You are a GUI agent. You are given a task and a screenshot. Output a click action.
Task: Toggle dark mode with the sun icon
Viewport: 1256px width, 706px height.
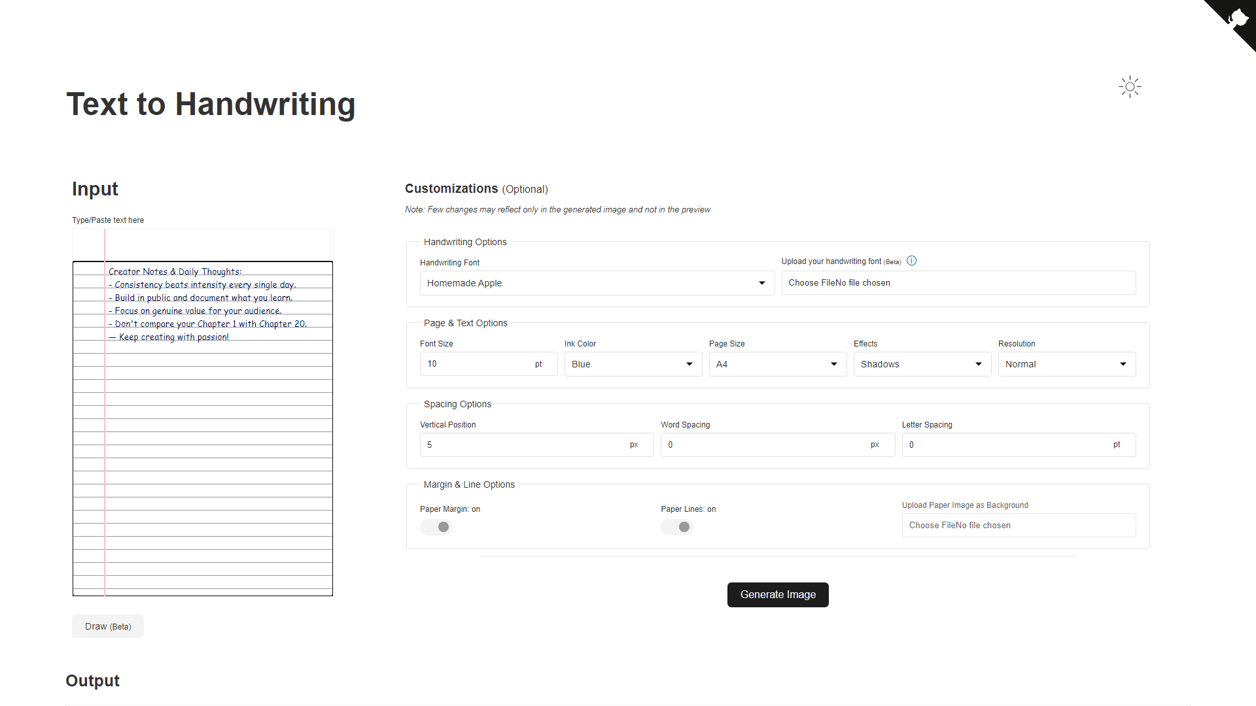click(1130, 86)
